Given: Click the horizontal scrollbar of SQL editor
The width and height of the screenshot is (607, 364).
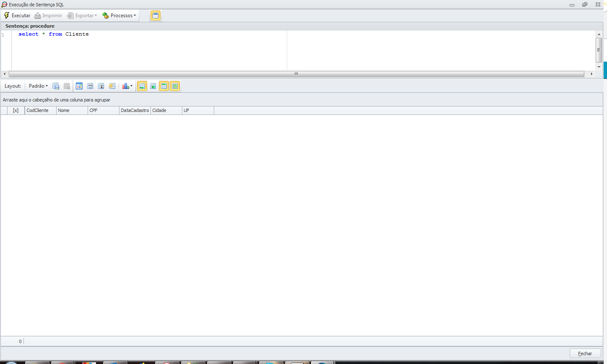Looking at the screenshot, I should (296, 74).
